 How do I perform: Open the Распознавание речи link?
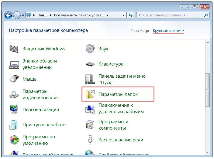pos(121,140)
